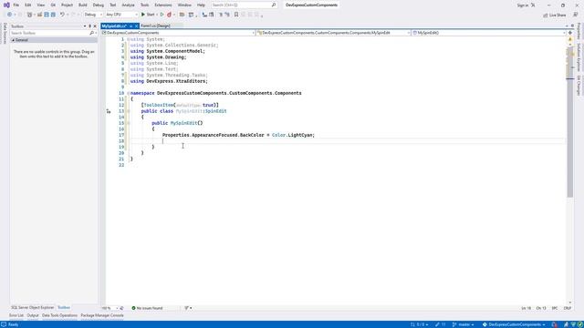The height and width of the screenshot is (328, 584).
Task: Click the Save toolbar icon
Action: click(47, 15)
